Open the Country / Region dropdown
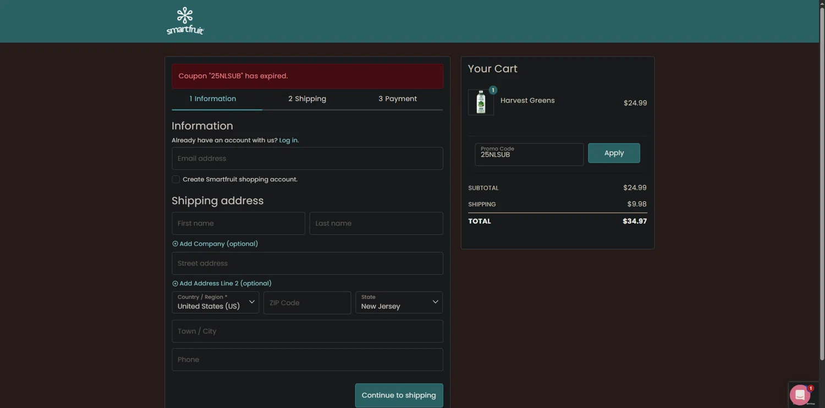The image size is (825, 408). 215,302
